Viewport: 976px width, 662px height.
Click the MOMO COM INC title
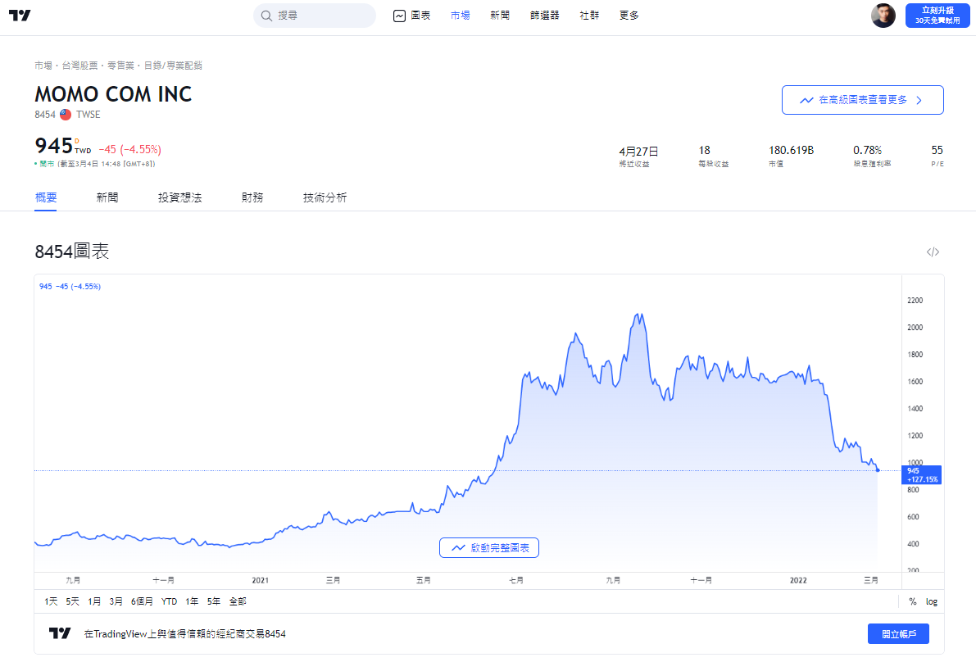pos(113,94)
